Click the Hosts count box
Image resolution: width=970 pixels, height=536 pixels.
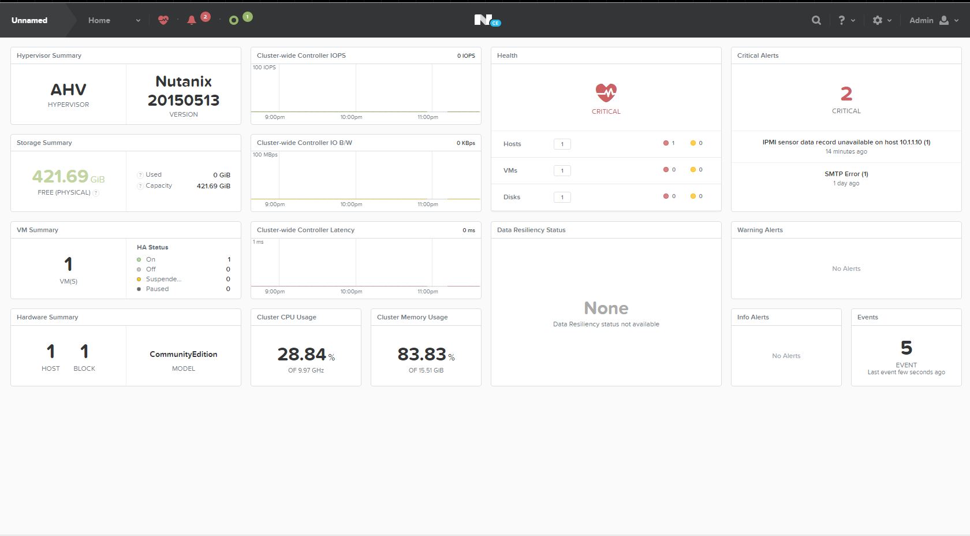(x=562, y=144)
